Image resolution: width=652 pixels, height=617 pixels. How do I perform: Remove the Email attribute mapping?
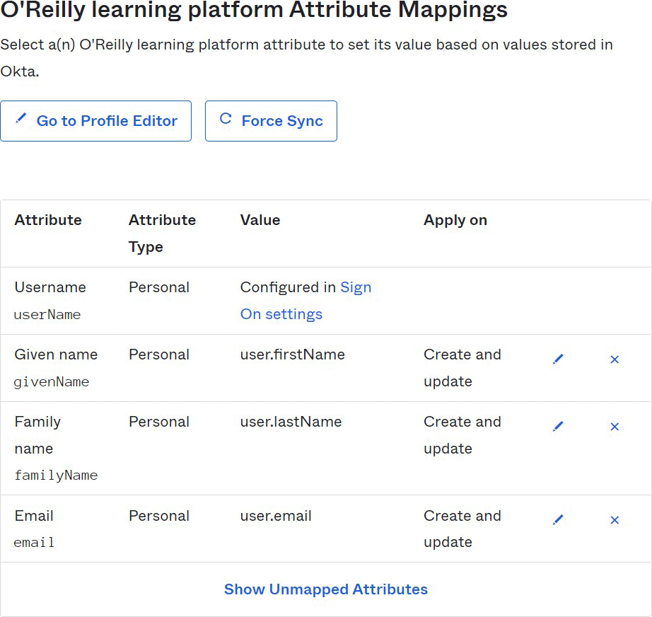point(615,520)
